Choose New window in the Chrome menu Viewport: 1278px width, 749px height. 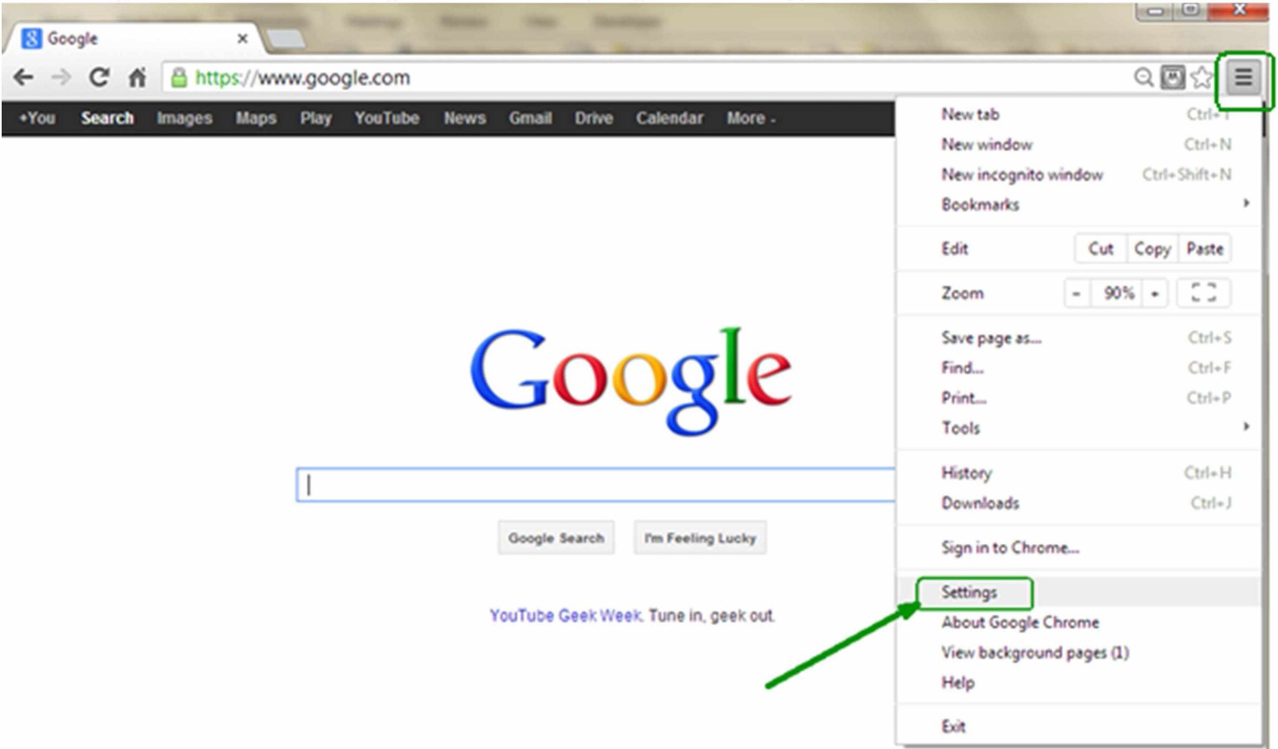[1079, 144]
